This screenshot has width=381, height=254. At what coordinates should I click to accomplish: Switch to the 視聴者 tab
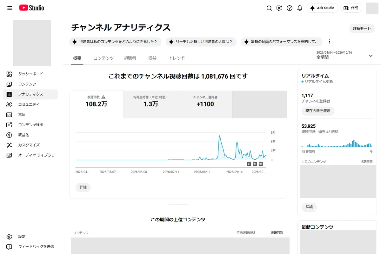point(130,58)
